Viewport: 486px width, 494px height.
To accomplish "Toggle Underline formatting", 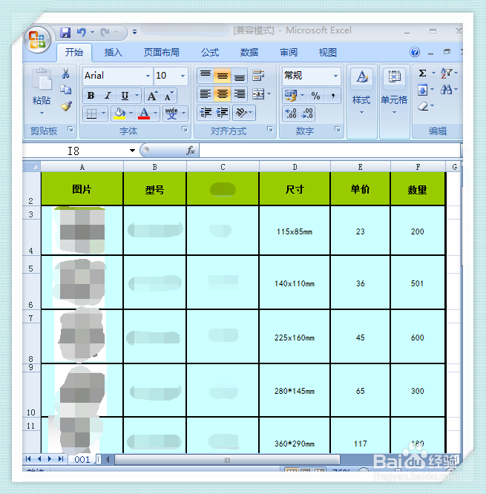I will coord(125,96).
